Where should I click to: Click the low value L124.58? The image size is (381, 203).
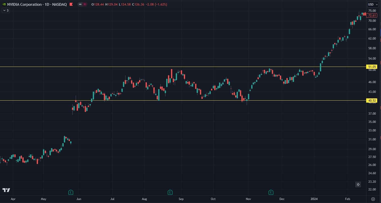(125, 5)
